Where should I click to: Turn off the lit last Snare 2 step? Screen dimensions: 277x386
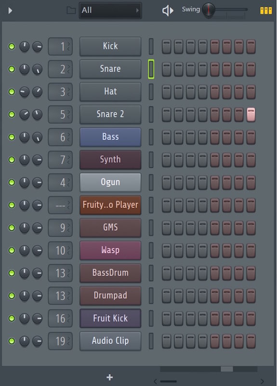(251, 114)
